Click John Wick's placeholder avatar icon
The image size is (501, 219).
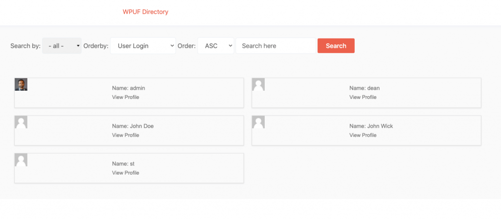(x=258, y=122)
